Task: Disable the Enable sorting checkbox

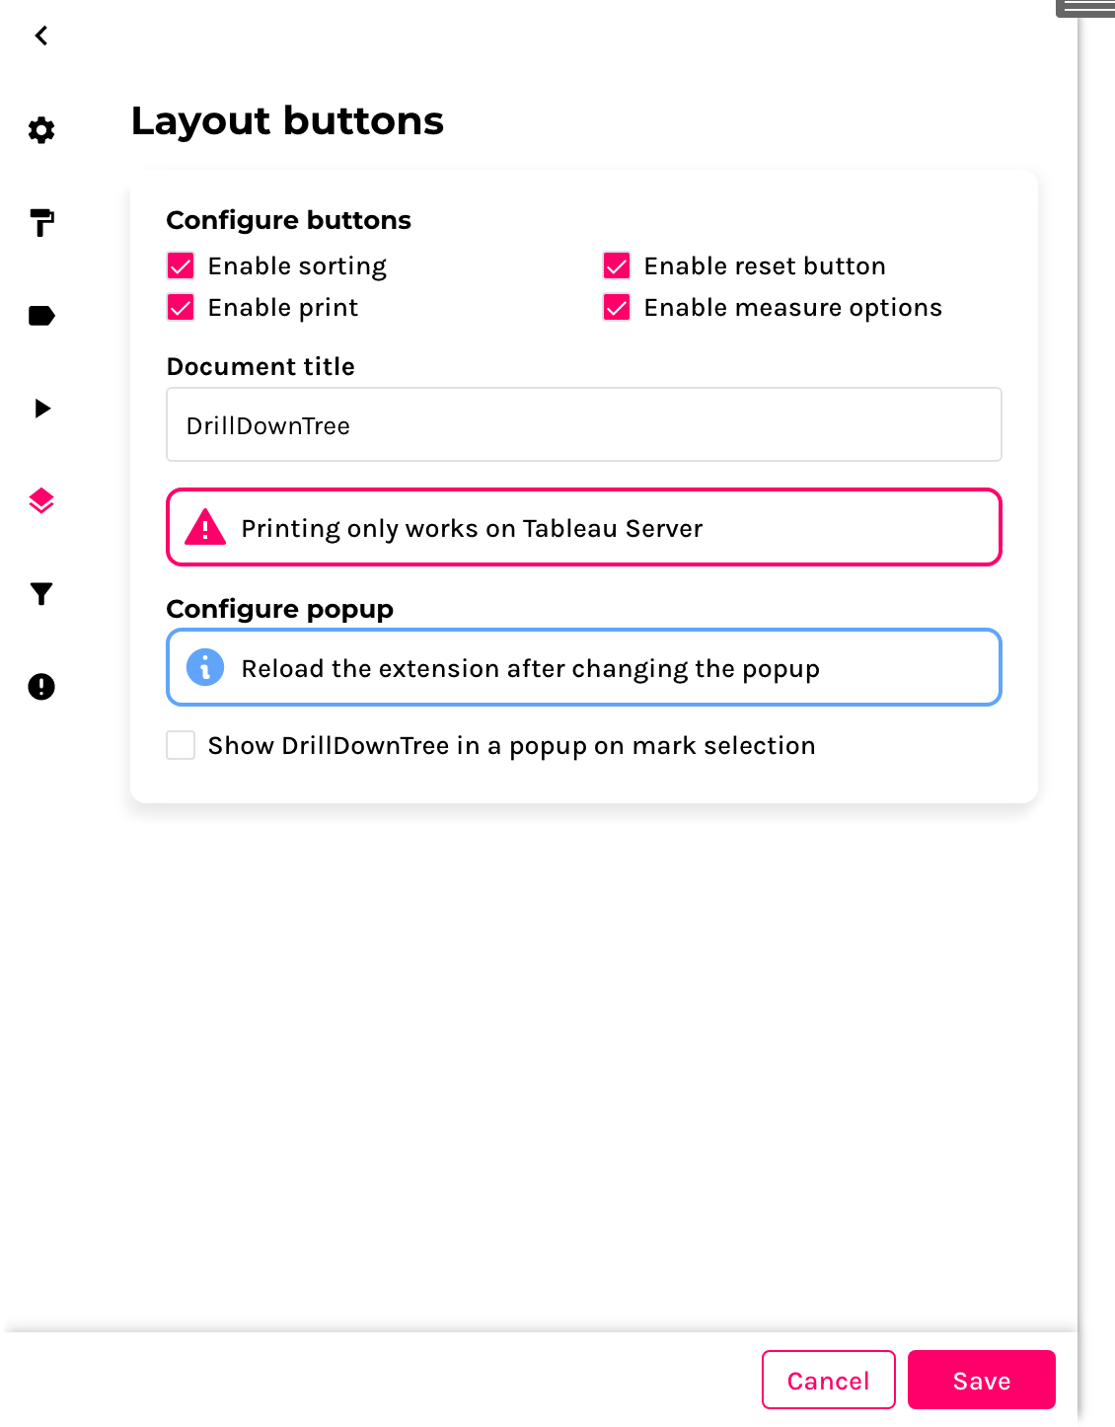Action: click(181, 266)
